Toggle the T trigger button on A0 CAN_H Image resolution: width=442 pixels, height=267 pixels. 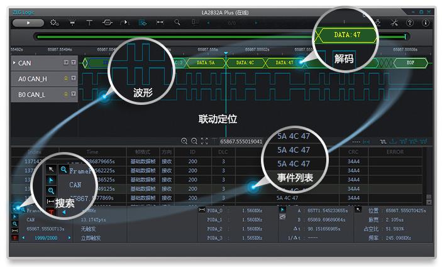pos(73,79)
